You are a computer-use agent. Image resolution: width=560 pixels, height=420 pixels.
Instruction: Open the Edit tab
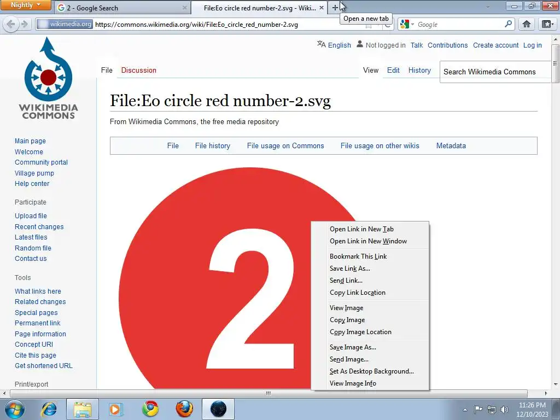pos(393,70)
